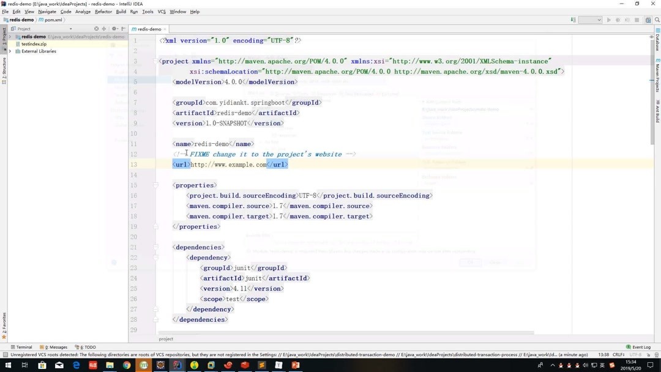Locate open file with the crosshair icon
The width and height of the screenshot is (661, 372).
tap(104, 29)
